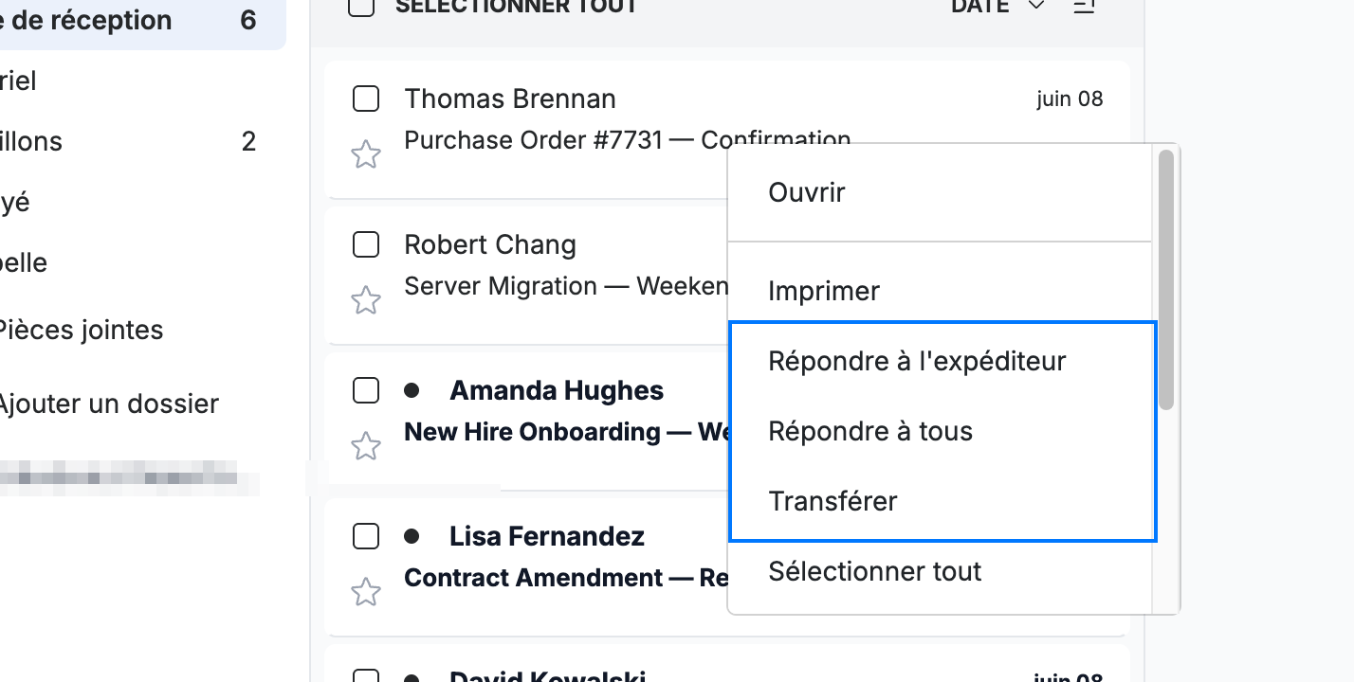Star the Lisa Fernandez email

[366, 592]
